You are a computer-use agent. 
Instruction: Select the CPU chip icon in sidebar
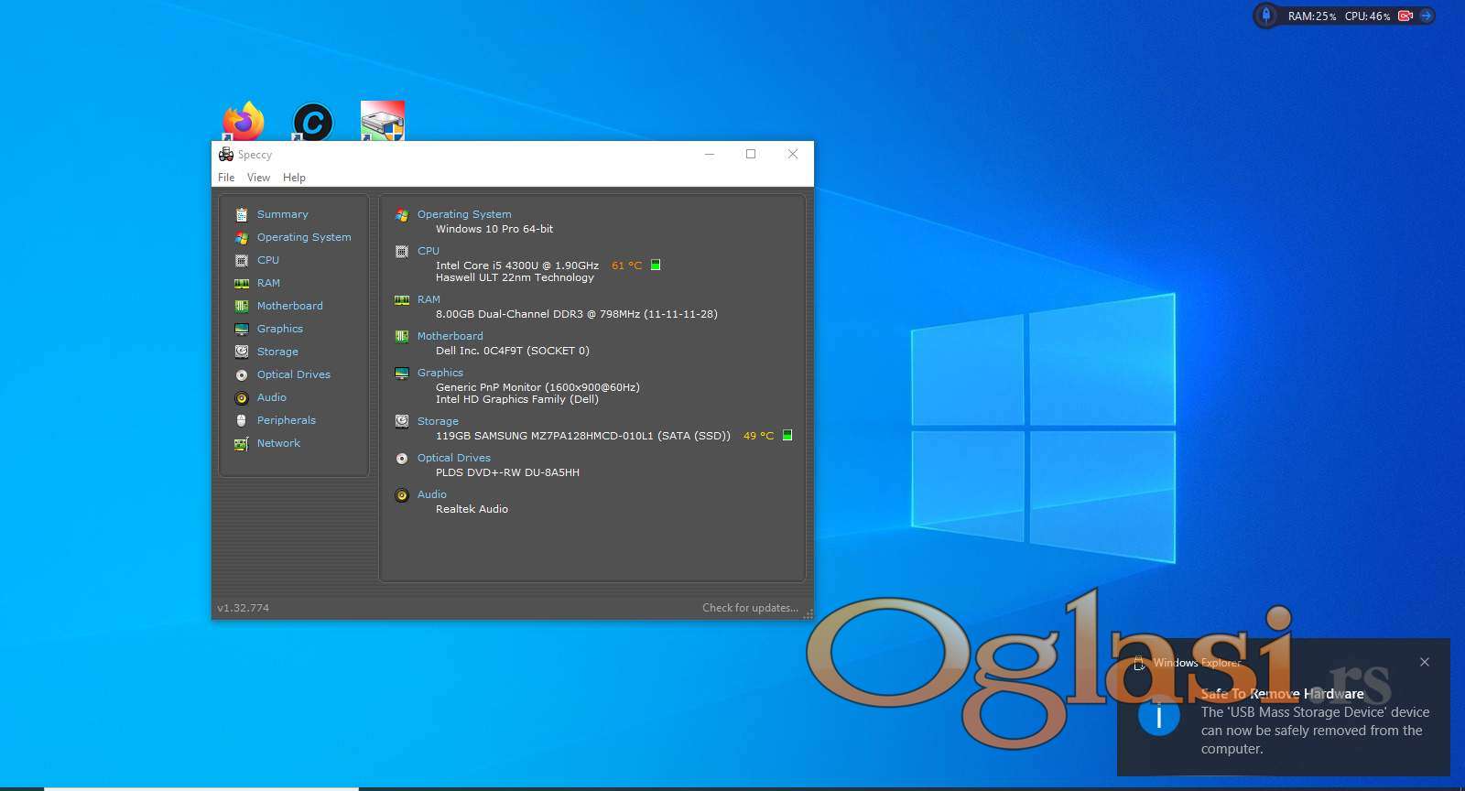coord(242,260)
